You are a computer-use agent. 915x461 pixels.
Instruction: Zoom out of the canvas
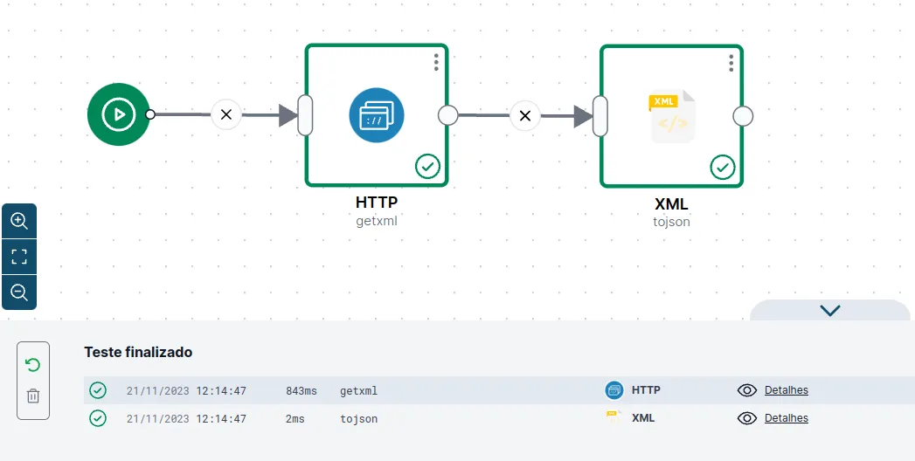click(x=19, y=292)
